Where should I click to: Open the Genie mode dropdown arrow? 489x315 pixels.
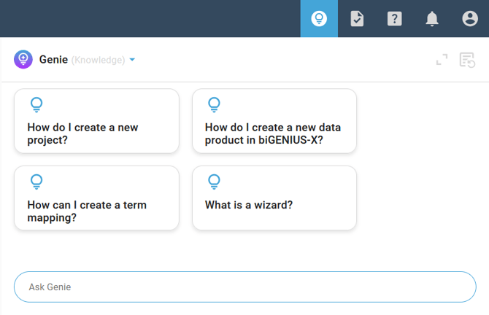[132, 60]
